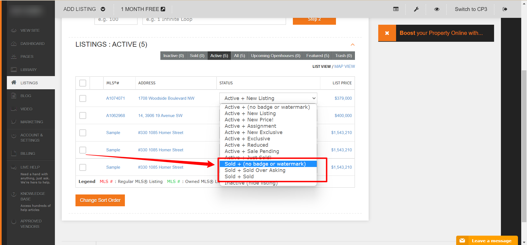527x245 pixels.
Task: Open address 14, 3906 19 Avenue SW
Action: [160, 116]
